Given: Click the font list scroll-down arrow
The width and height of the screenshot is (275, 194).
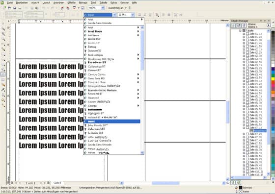Looking at the screenshot, I should (x=142, y=153).
